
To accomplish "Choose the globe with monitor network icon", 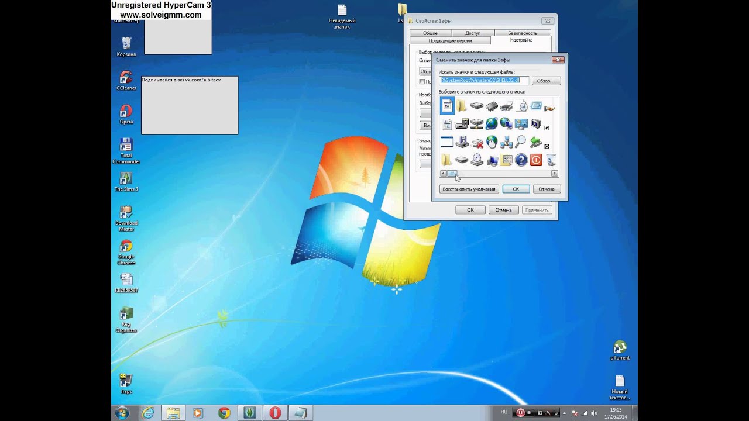I will click(507, 124).
